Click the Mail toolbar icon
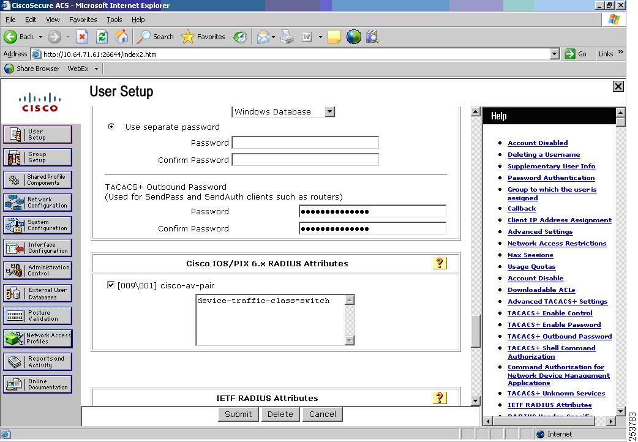This screenshot has width=638, height=442. pos(263,37)
